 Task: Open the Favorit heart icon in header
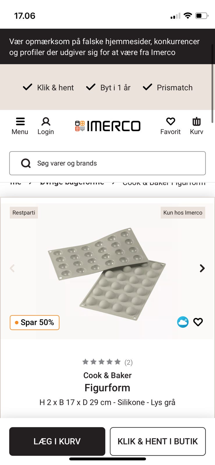pyautogui.click(x=170, y=122)
